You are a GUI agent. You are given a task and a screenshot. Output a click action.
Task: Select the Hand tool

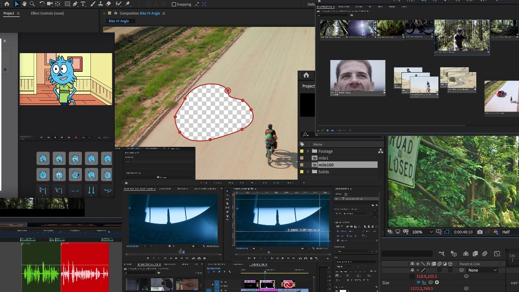click(x=25, y=4)
